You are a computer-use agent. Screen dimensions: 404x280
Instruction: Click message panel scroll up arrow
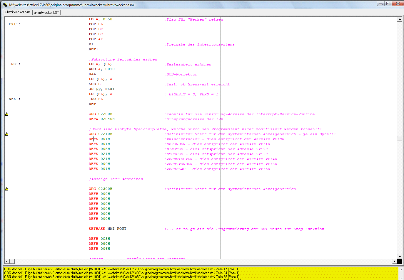401,269
